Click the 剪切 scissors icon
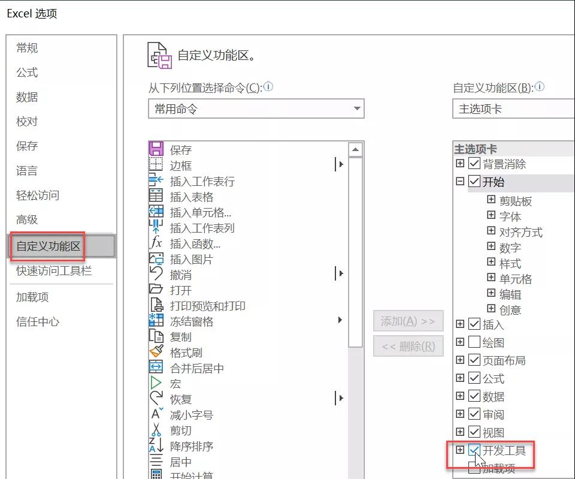 coord(156,430)
